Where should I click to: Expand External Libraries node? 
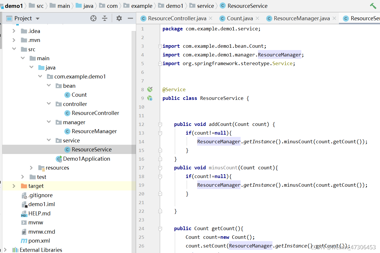pos(5,250)
